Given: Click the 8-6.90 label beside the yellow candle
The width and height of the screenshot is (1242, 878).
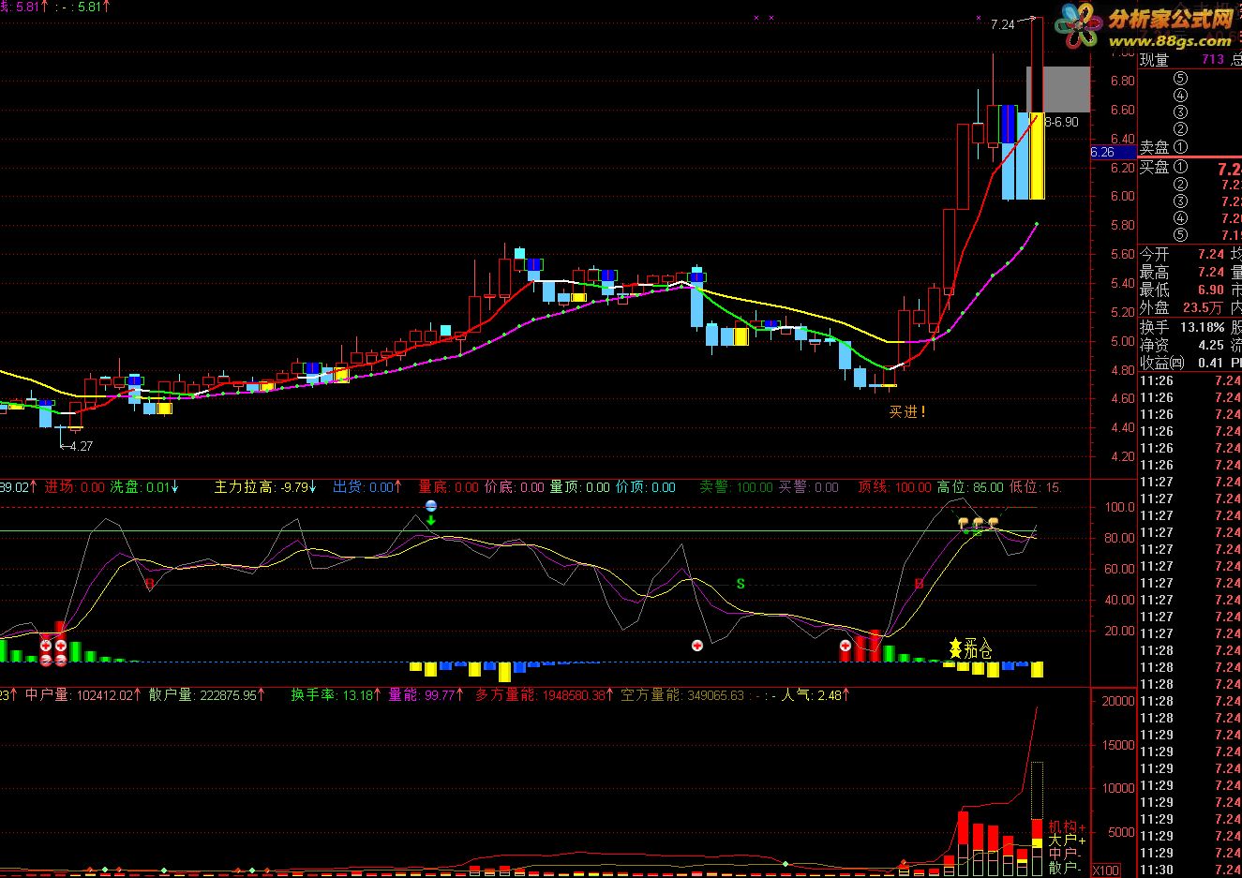Looking at the screenshot, I should [x=1062, y=122].
